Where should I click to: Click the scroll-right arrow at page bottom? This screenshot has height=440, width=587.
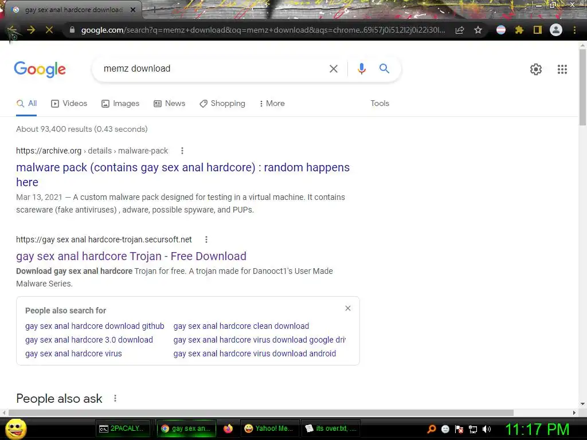click(x=574, y=412)
